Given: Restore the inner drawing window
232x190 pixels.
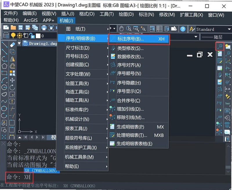Looking at the screenshot, I should coord(200,55).
